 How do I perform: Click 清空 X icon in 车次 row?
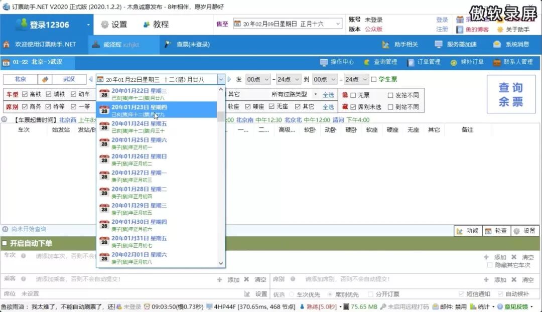click(514, 257)
